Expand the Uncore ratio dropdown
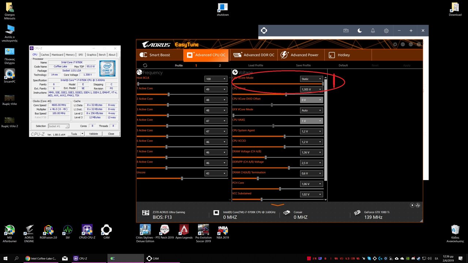 pos(216,174)
